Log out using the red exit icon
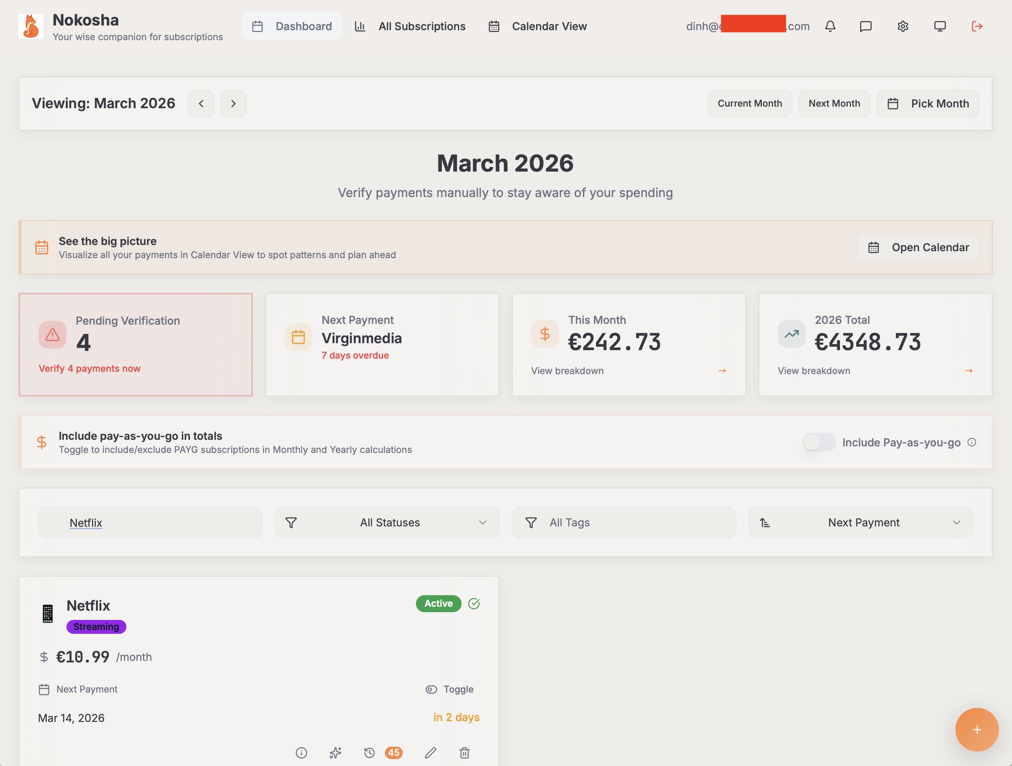 coord(977,26)
